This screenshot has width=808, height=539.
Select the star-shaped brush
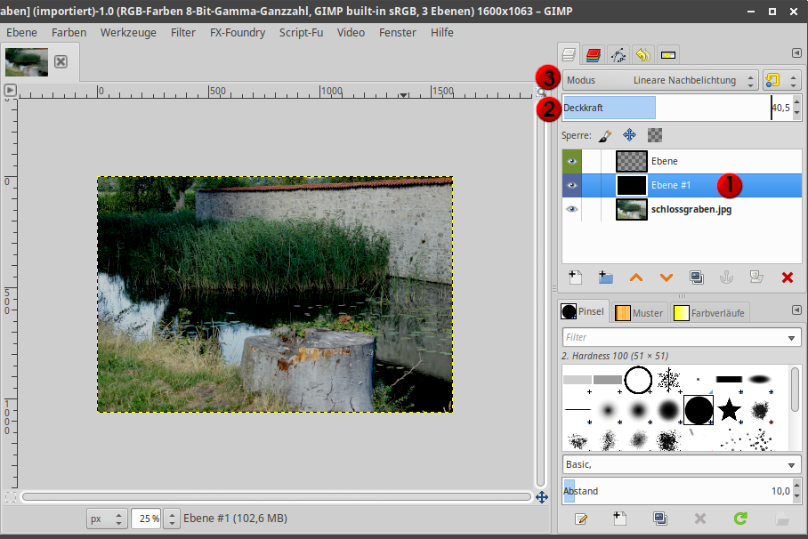[729, 410]
